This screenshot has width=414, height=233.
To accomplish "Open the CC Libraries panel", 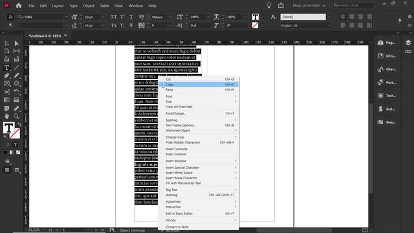I will (x=387, y=56).
